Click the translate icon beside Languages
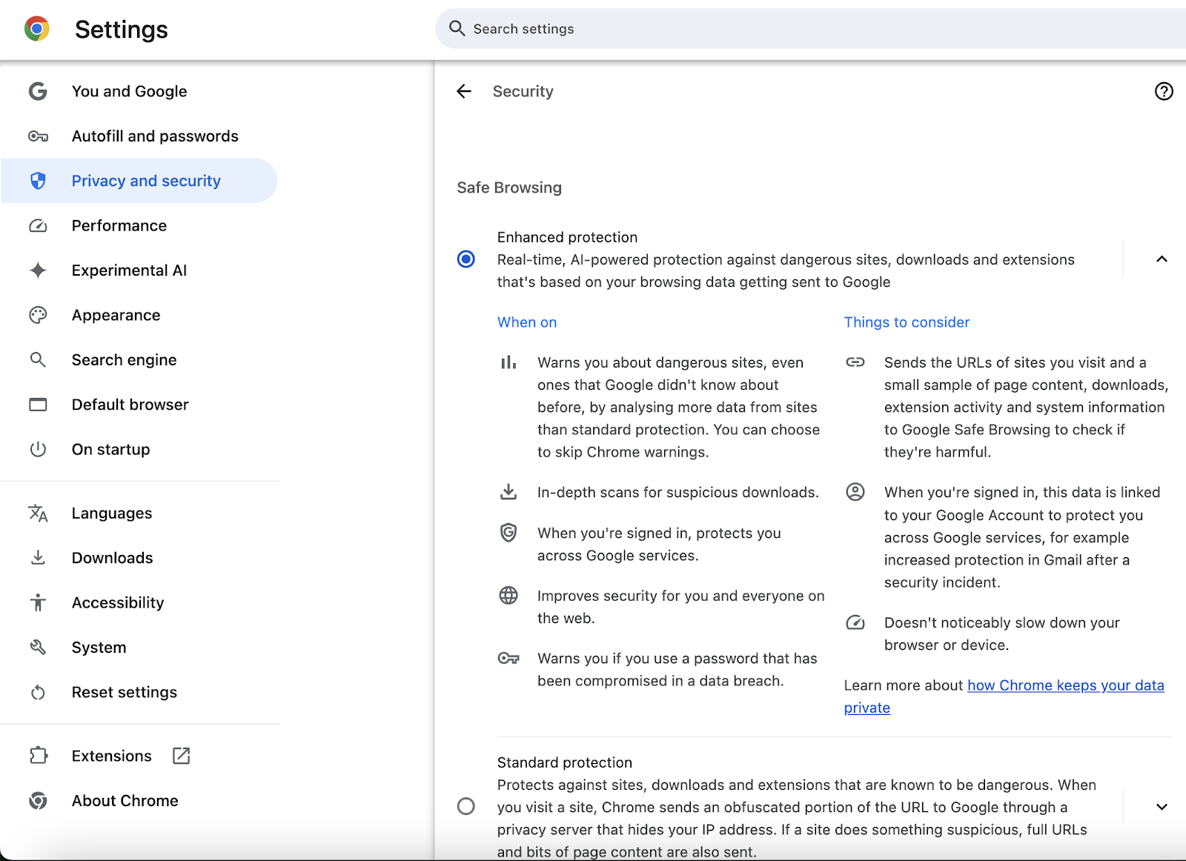The width and height of the screenshot is (1186, 861). tap(38, 513)
